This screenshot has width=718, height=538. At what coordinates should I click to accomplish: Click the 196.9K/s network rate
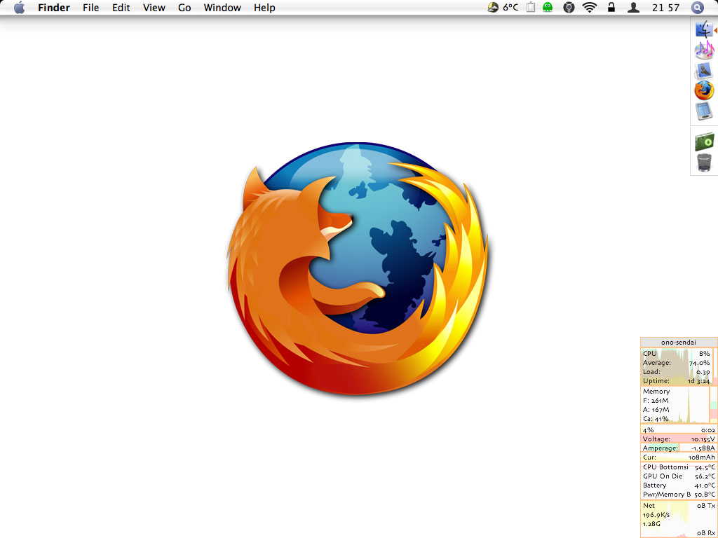click(656, 515)
